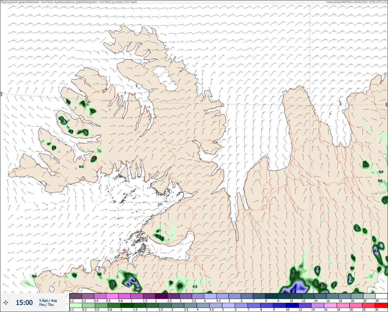The height and width of the screenshot is (312, 388).
Task: Click the 5.8 precipitation value on the map
Action: click(x=317, y=269)
